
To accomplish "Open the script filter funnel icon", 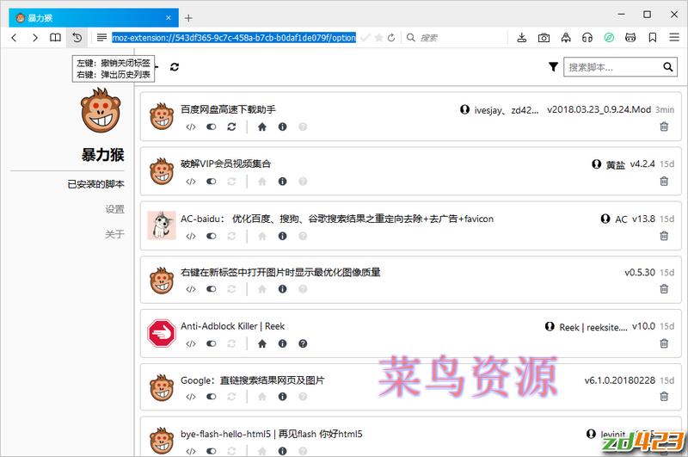I will pyautogui.click(x=553, y=67).
